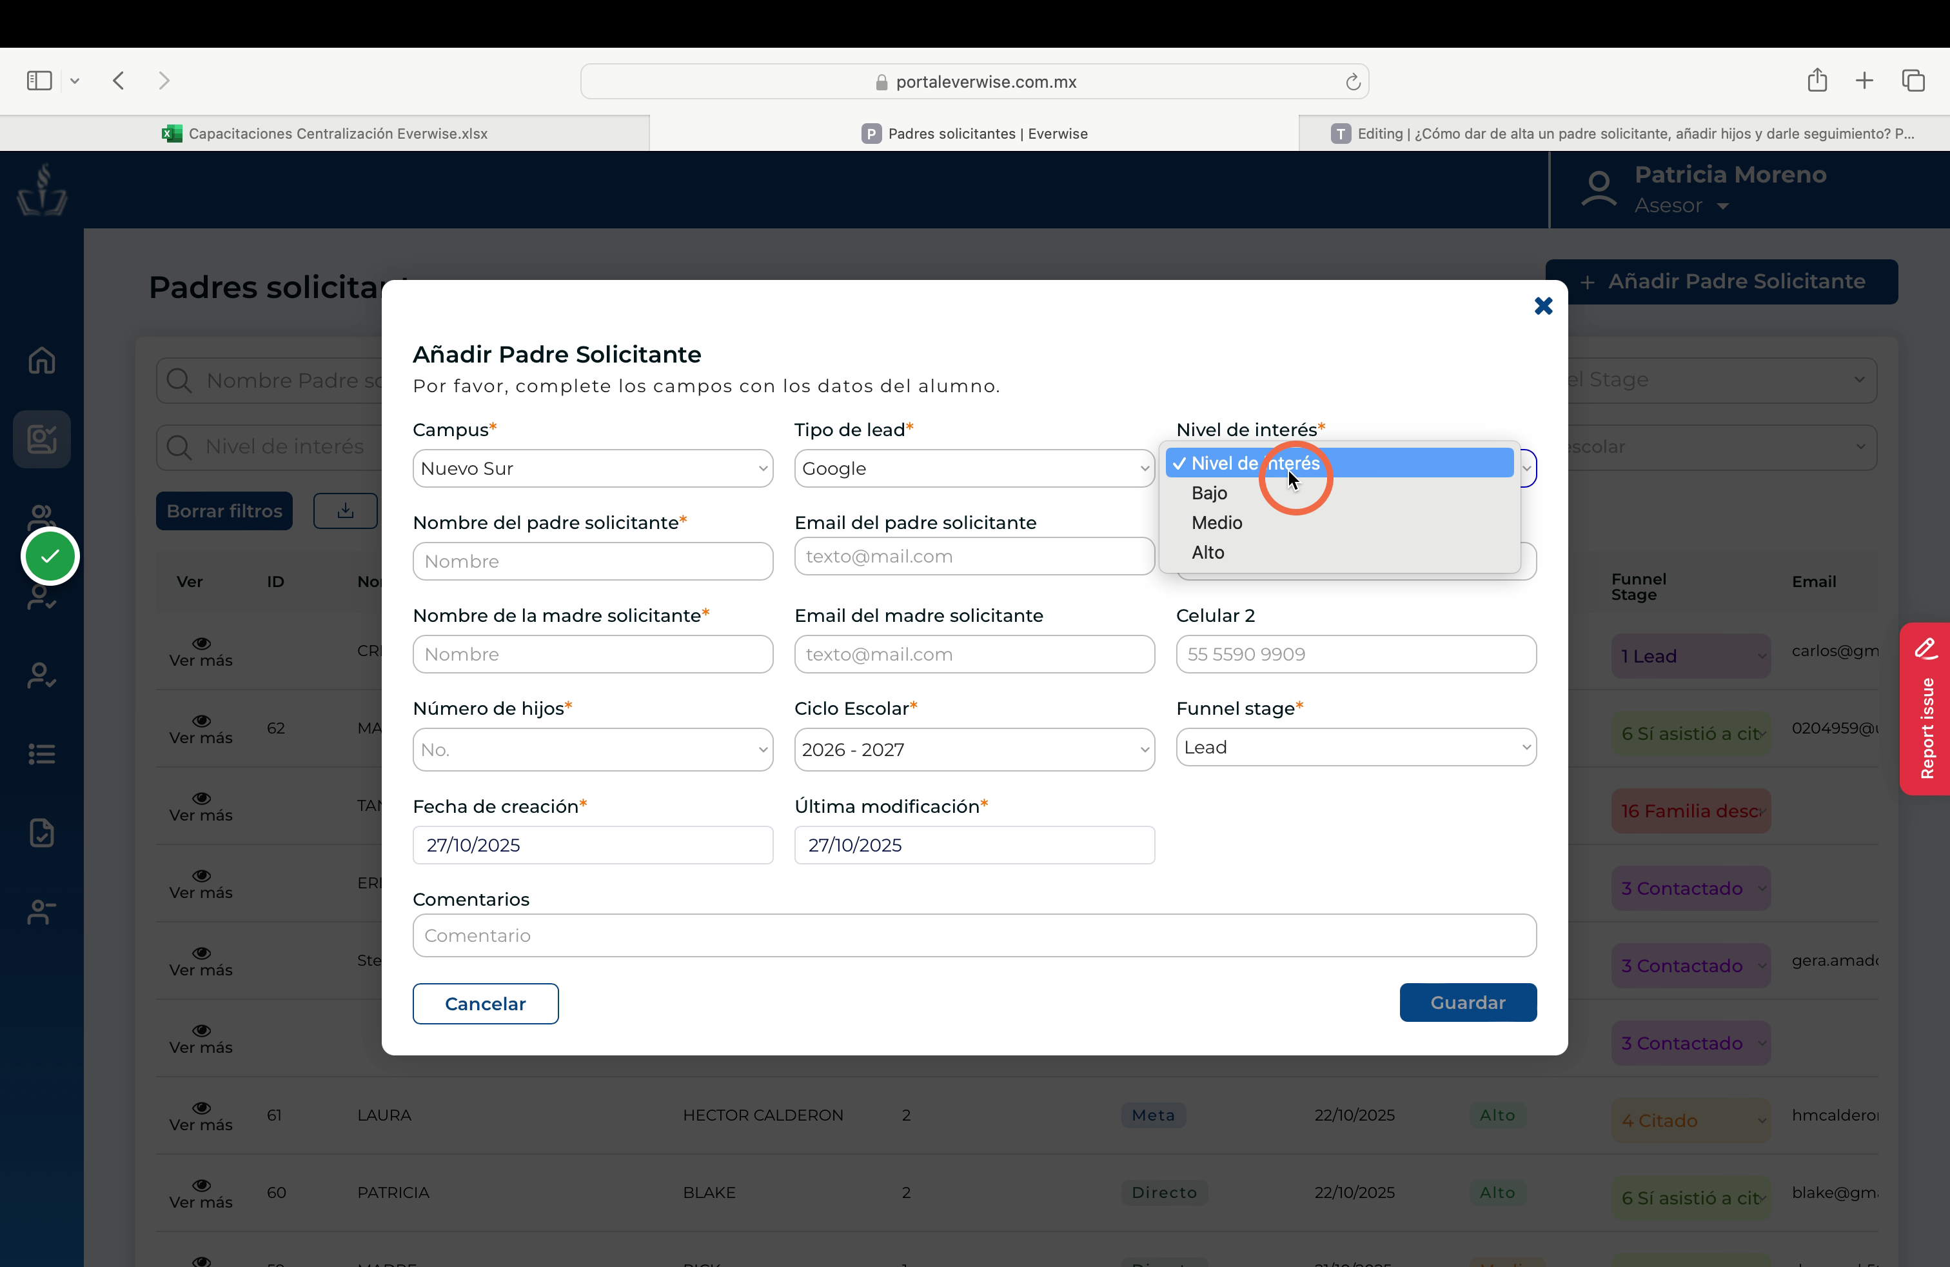Reload the page using refresh icon
The image size is (1950, 1267).
(x=1353, y=82)
